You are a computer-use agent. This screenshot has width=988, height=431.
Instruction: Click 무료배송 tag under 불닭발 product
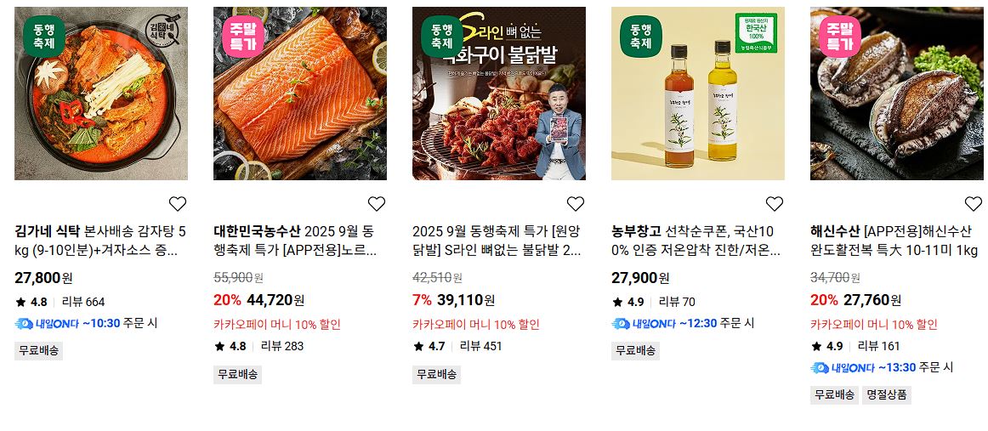(436, 374)
